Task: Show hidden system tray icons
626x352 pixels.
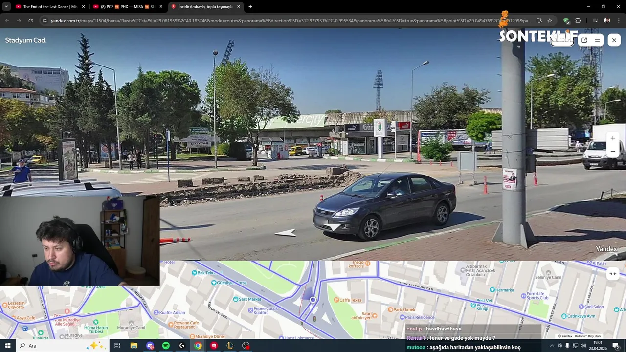Action: tap(552, 346)
